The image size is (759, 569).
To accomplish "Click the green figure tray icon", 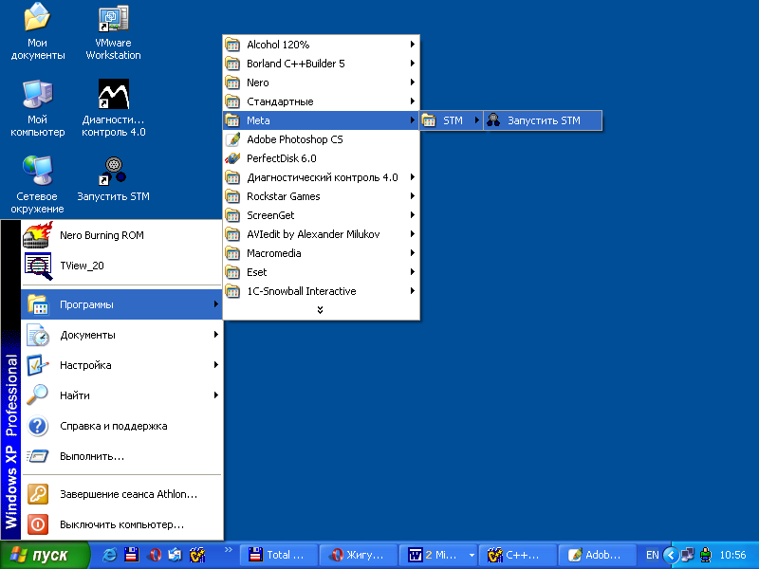I will [x=706, y=555].
